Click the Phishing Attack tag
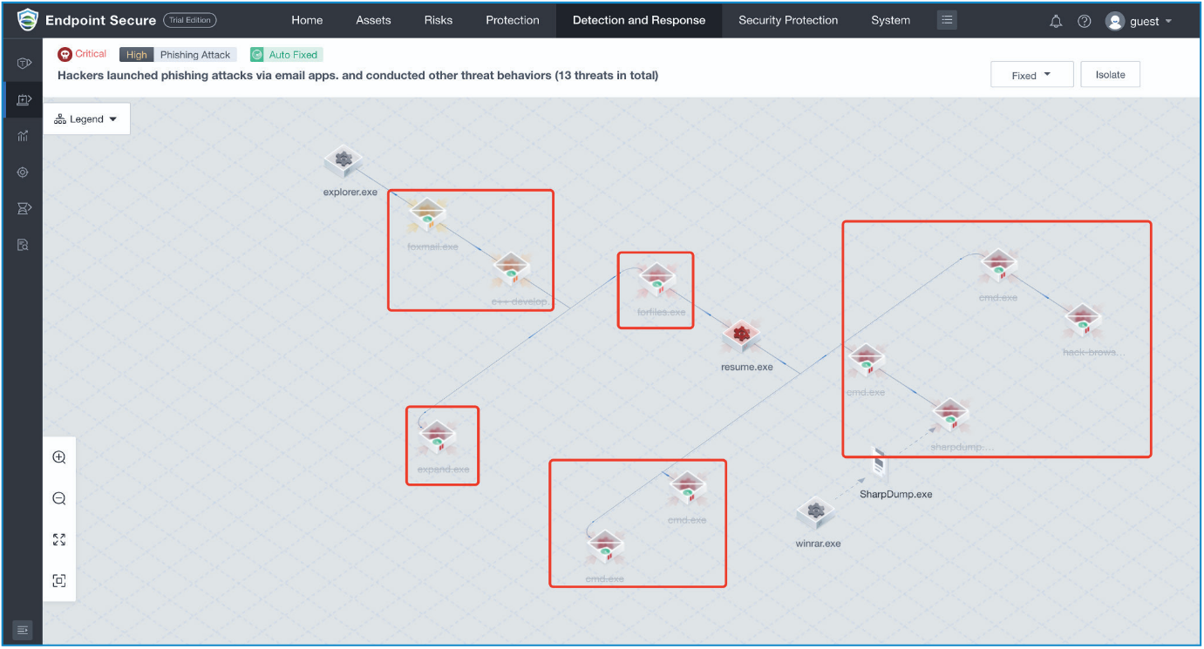 click(x=195, y=54)
